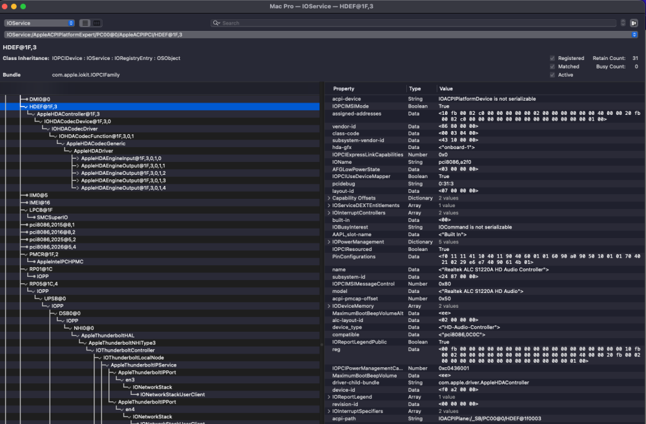Select the hda-gfx property row
This screenshot has height=424, width=646.
485,147
